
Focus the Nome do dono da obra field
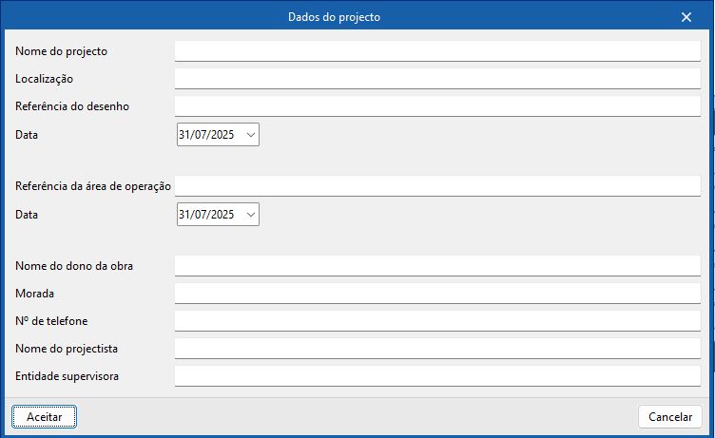pos(437,265)
